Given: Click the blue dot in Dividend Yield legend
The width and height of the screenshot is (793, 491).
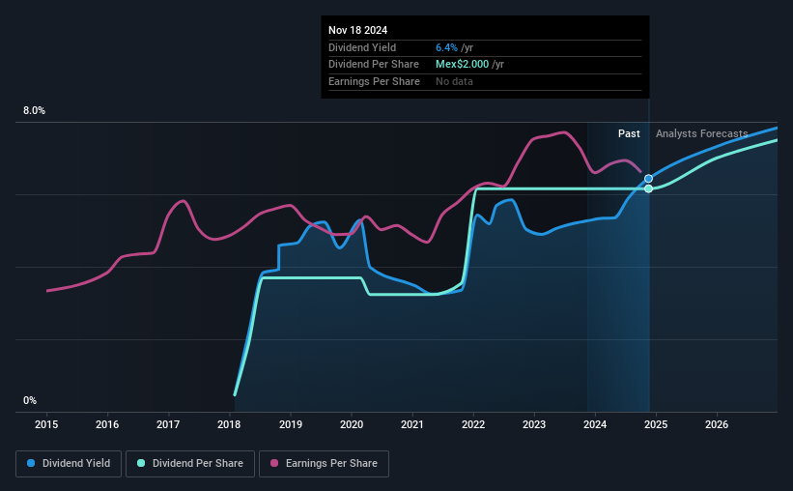Looking at the screenshot, I should [31, 463].
